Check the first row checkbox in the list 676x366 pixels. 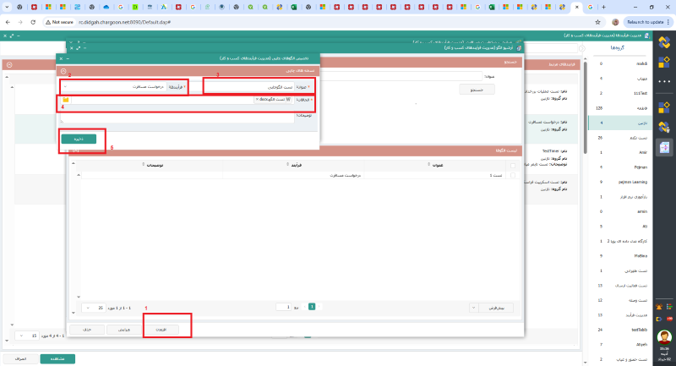tap(512, 175)
